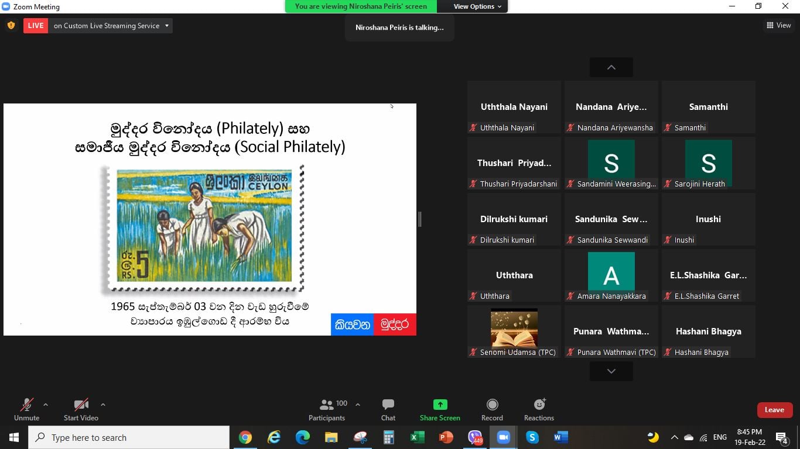Click the 'Niroshana Peiris is talking...' notice
Image resolution: width=800 pixels, height=449 pixels.
pos(399,27)
